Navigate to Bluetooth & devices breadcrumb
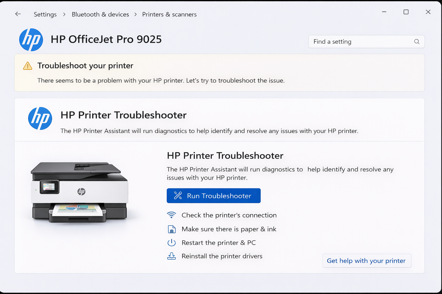This screenshot has width=442, height=294. pos(100,14)
